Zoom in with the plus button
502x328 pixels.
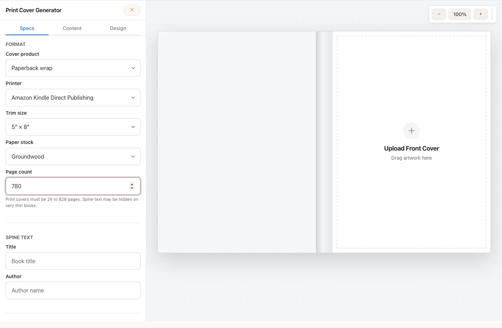click(x=481, y=14)
